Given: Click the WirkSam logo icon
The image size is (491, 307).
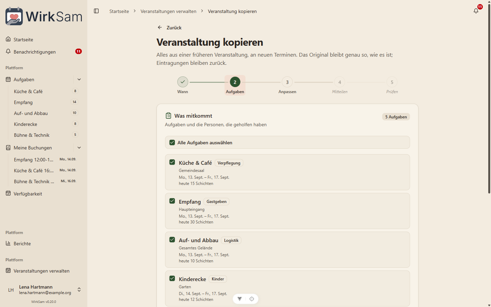Looking at the screenshot, I should tap(14, 16).
